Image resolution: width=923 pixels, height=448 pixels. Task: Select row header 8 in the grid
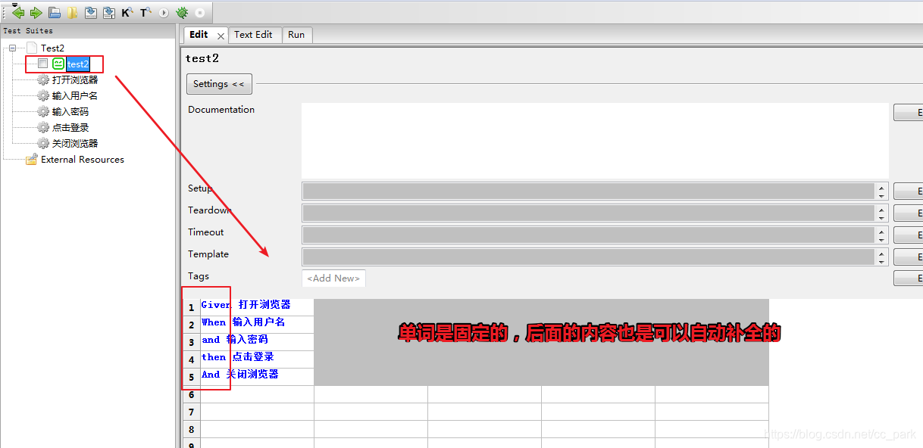click(192, 429)
